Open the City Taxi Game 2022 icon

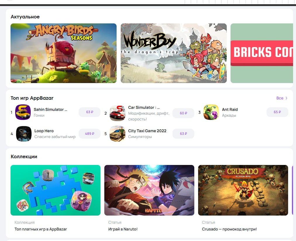[x=117, y=134]
